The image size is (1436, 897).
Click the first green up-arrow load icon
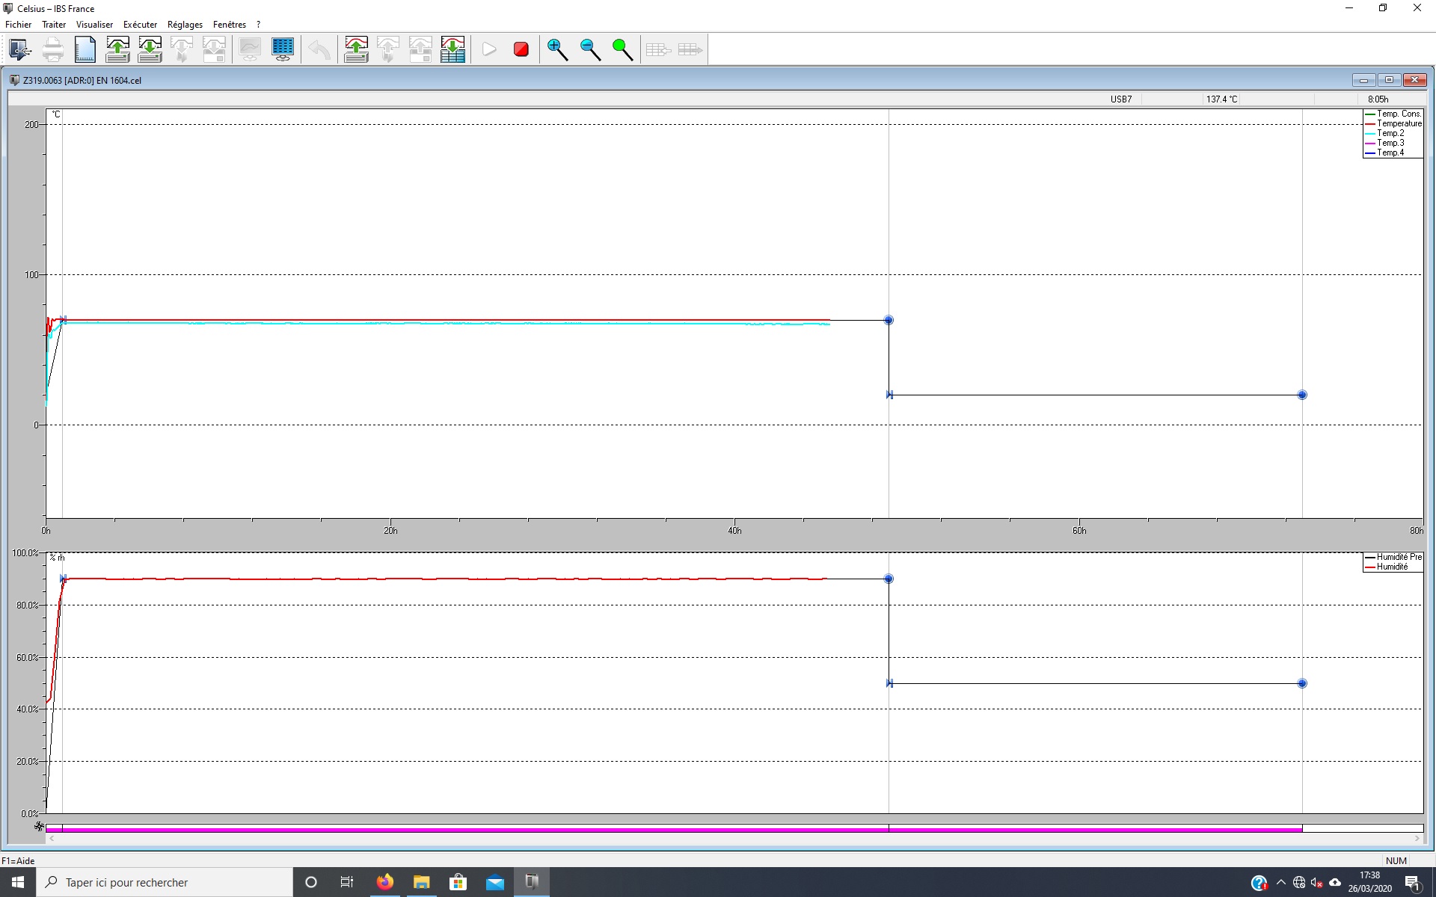117,50
